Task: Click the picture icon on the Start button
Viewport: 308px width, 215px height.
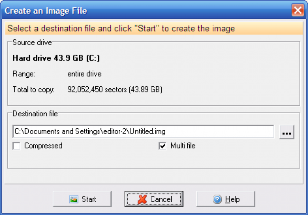Action: click(74, 199)
